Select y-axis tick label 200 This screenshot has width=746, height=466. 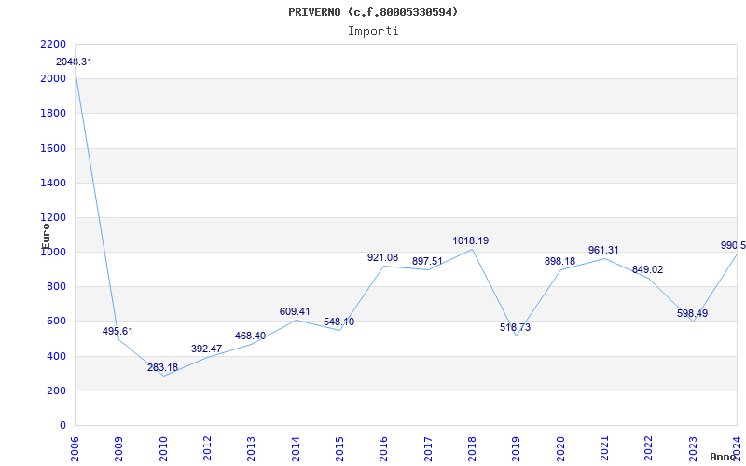pyautogui.click(x=56, y=391)
